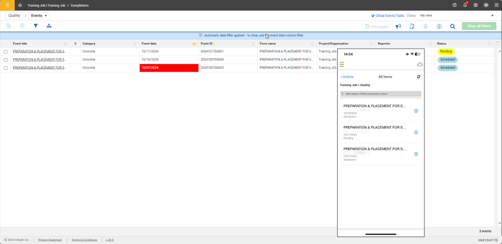Click the magnifier search icon in toolbar

452,26
